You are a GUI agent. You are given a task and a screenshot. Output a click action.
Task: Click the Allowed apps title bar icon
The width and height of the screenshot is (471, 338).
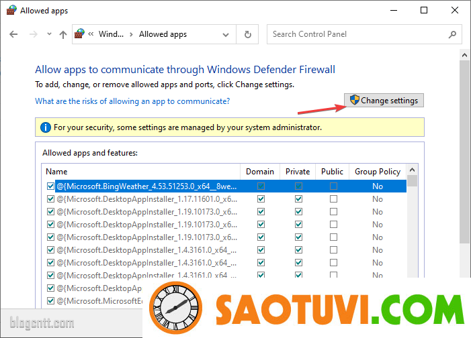(x=11, y=10)
